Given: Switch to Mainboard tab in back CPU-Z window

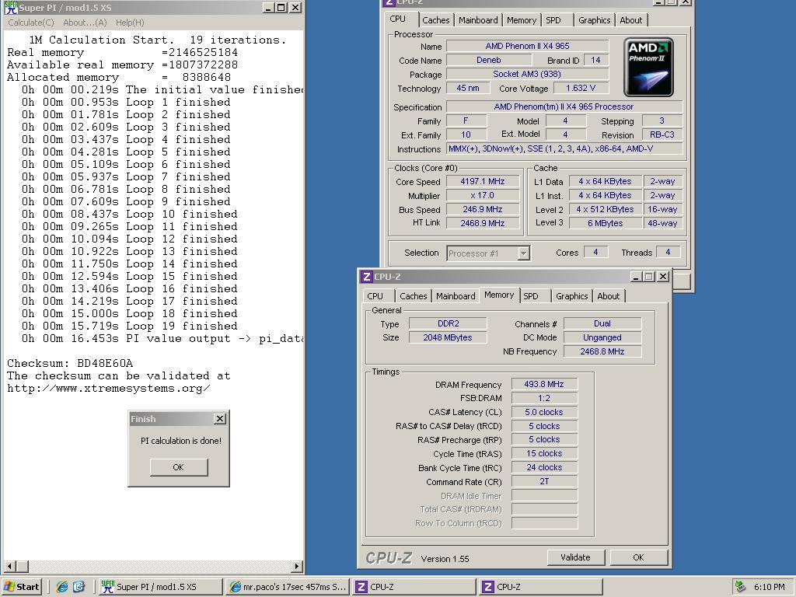Looking at the screenshot, I should pyautogui.click(x=478, y=20).
